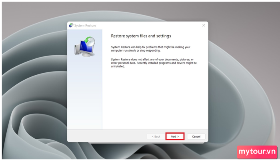Click the greyed-out < Back button
Screen dimensions: 280x162
click(x=156, y=136)
